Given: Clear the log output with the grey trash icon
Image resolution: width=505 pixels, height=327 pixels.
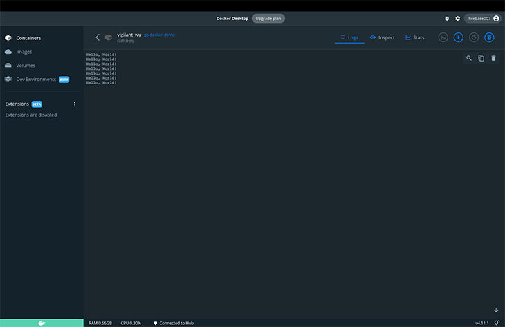Looking at the screenshot, I should [x=493, y=58].
